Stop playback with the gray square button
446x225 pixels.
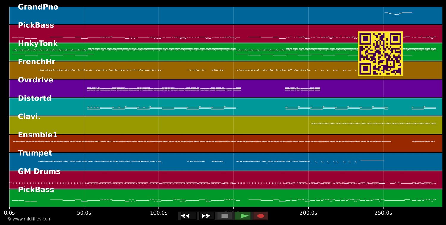pyautogui.click(x=225, y=216)
